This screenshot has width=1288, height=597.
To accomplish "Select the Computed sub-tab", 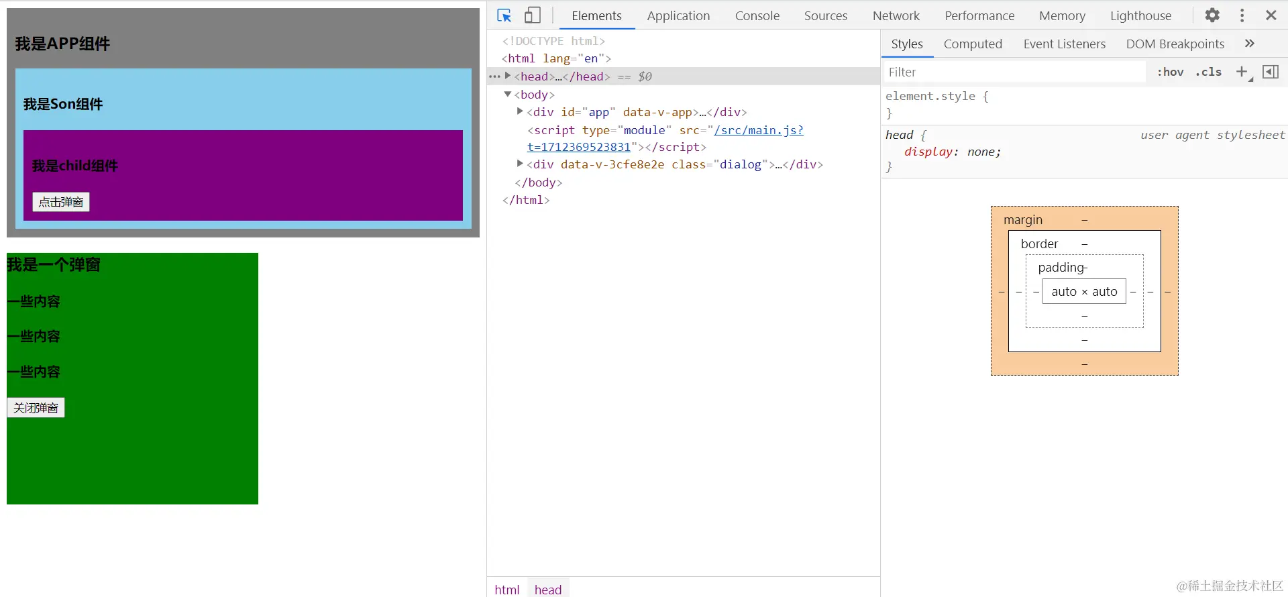I will click(x=973, y=44).
